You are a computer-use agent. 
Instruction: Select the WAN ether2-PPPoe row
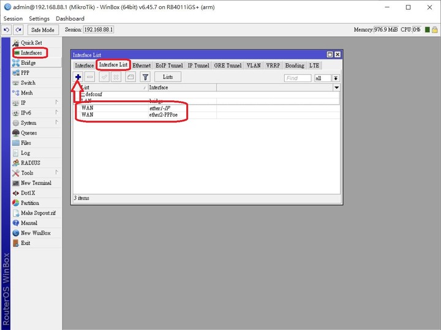206,115
